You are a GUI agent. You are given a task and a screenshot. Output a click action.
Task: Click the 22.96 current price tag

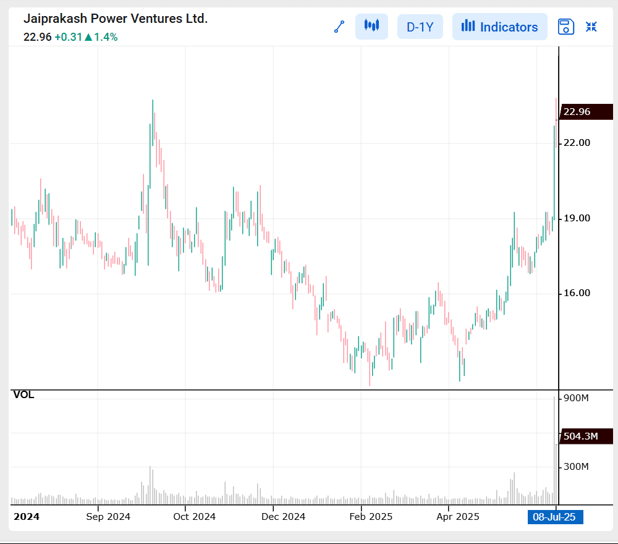tap(586, 111)
